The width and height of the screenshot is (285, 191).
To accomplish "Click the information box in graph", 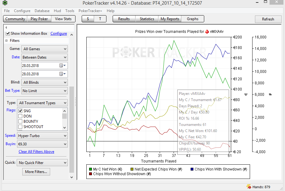I will [203, 122].
